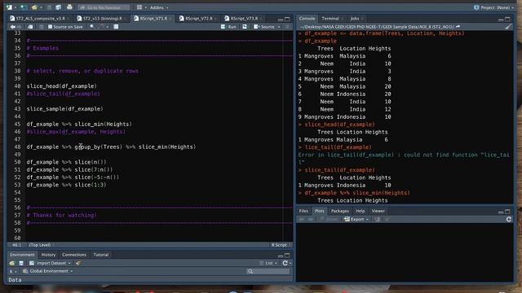
Task: Click the (Top Level) scope indicator
Action: pos(40,245)
